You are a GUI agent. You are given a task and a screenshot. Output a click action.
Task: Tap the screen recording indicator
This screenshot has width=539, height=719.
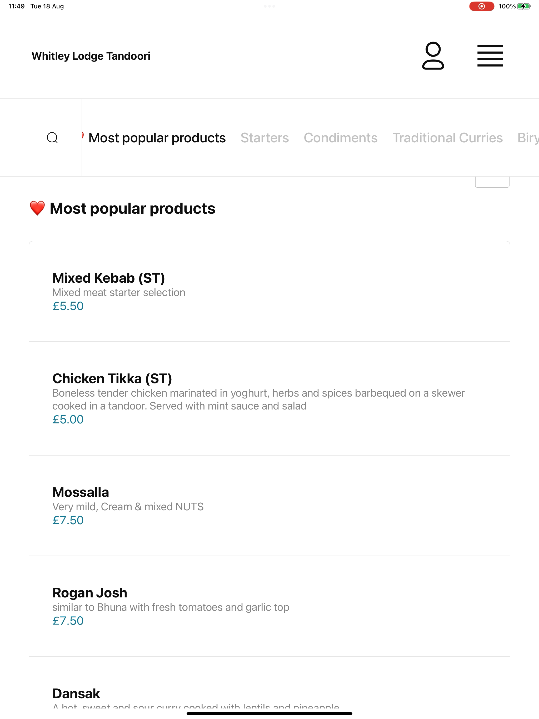(x=481, y=6)
